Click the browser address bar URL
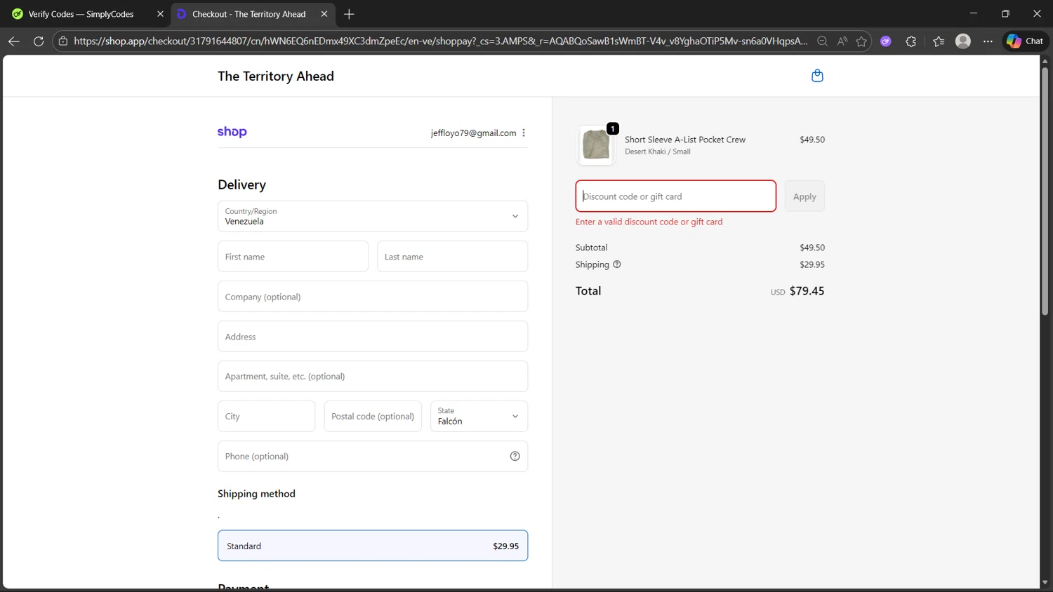This screenshot has height=592, width=1053. [x=440, y=41]
